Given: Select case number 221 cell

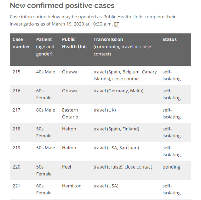Looking at the screenshot, I should (x=16, y=186).
